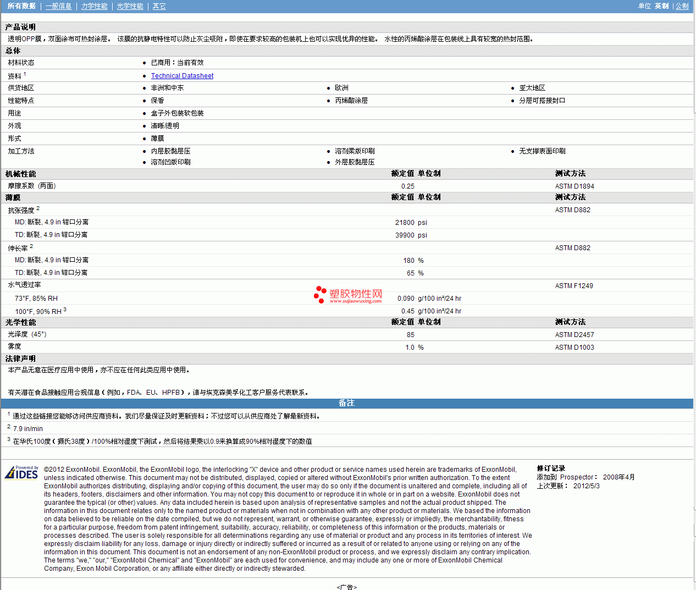The image size is (696, 590).
Task: Click the 盒子外包装软包装 usage entry
Action: click(177, 113)
